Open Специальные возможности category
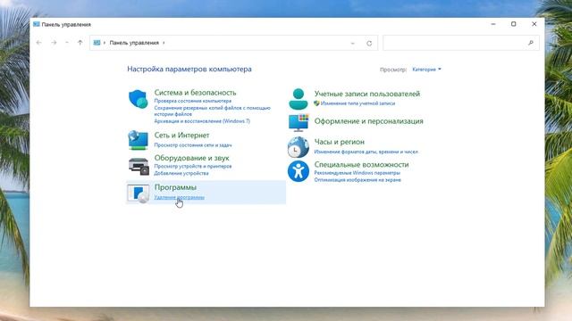Viewport: 572px width, 321px height. [x=361, y=164]
